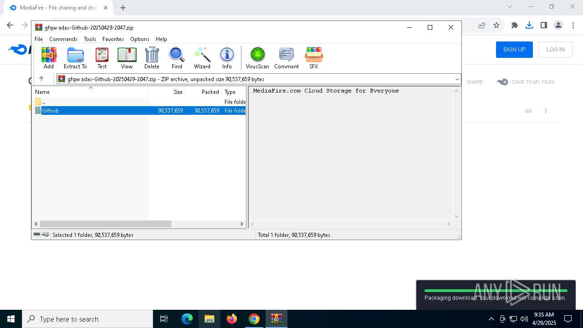583x328 pixels.
Task: Create SFX archive via the SFX icon
Action: point(314,58)
